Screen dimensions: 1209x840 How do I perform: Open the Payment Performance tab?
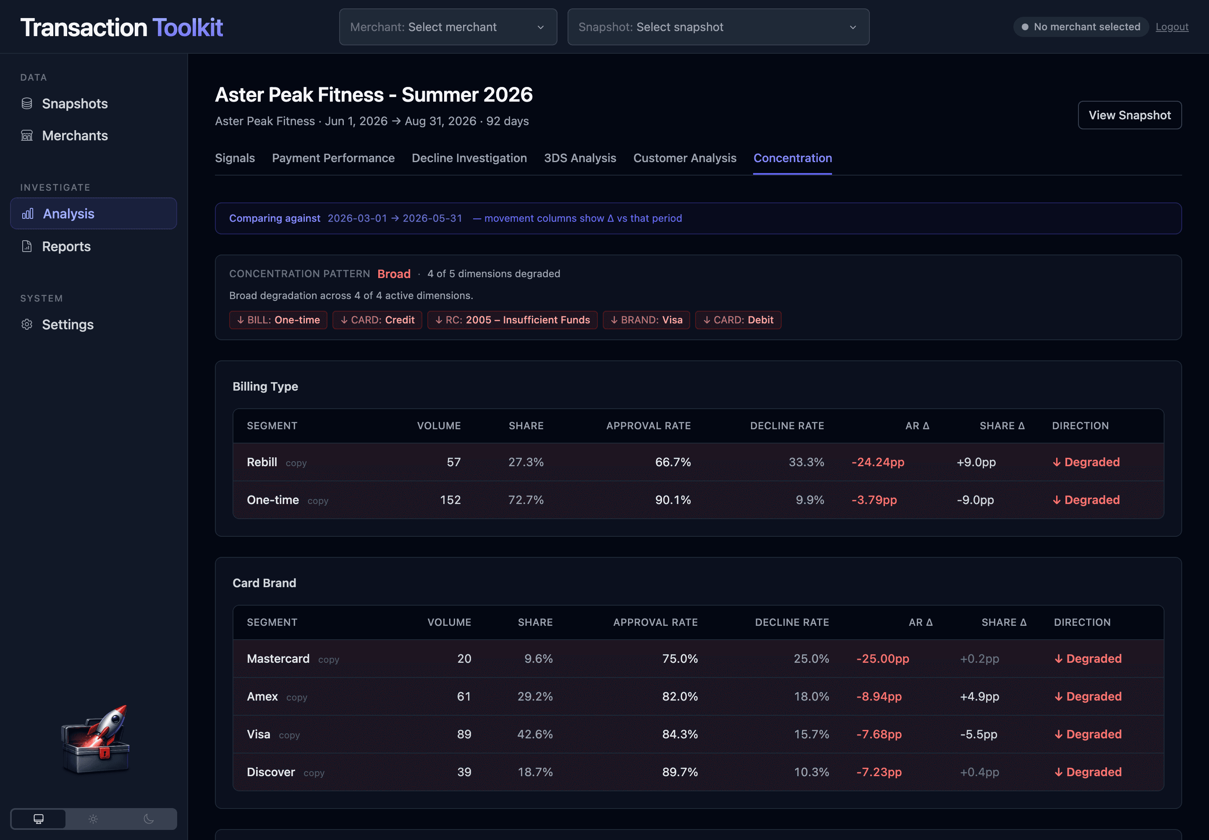tap(333, 158)
